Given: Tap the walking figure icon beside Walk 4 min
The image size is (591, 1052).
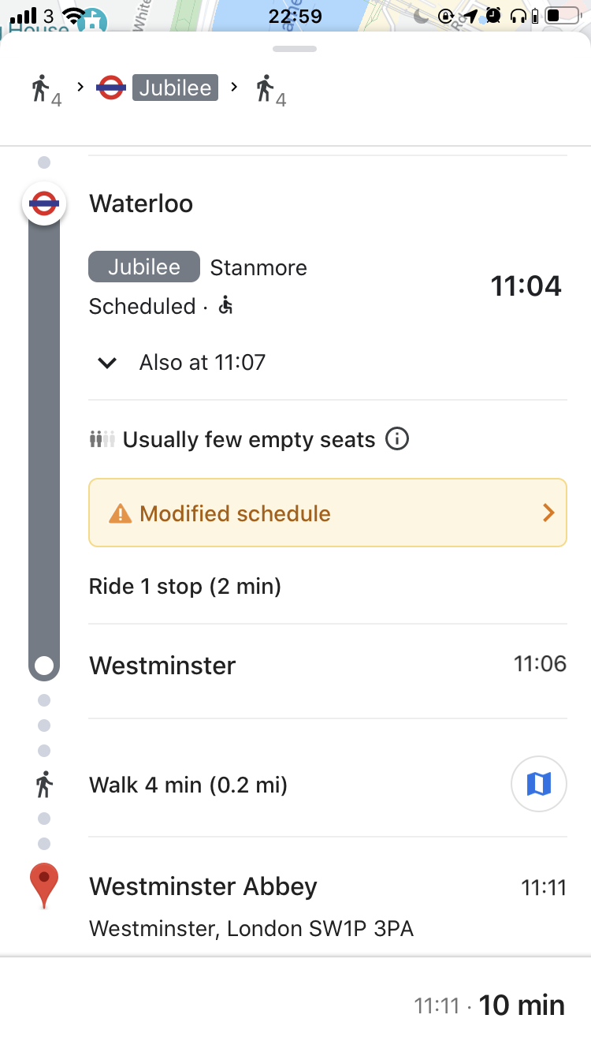Looking at the screenshot, I should [x=44, y=785].
